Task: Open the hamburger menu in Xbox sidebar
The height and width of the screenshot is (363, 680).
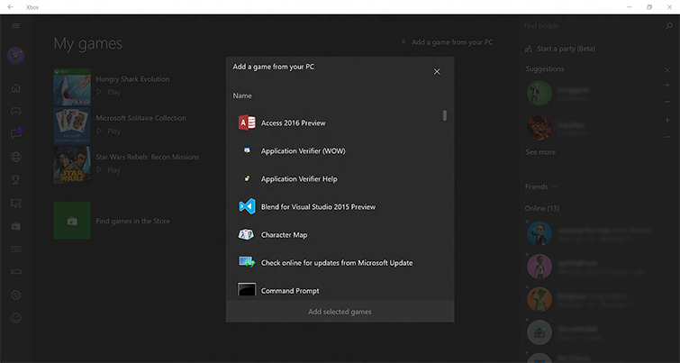Action: [x=15, y=25]
